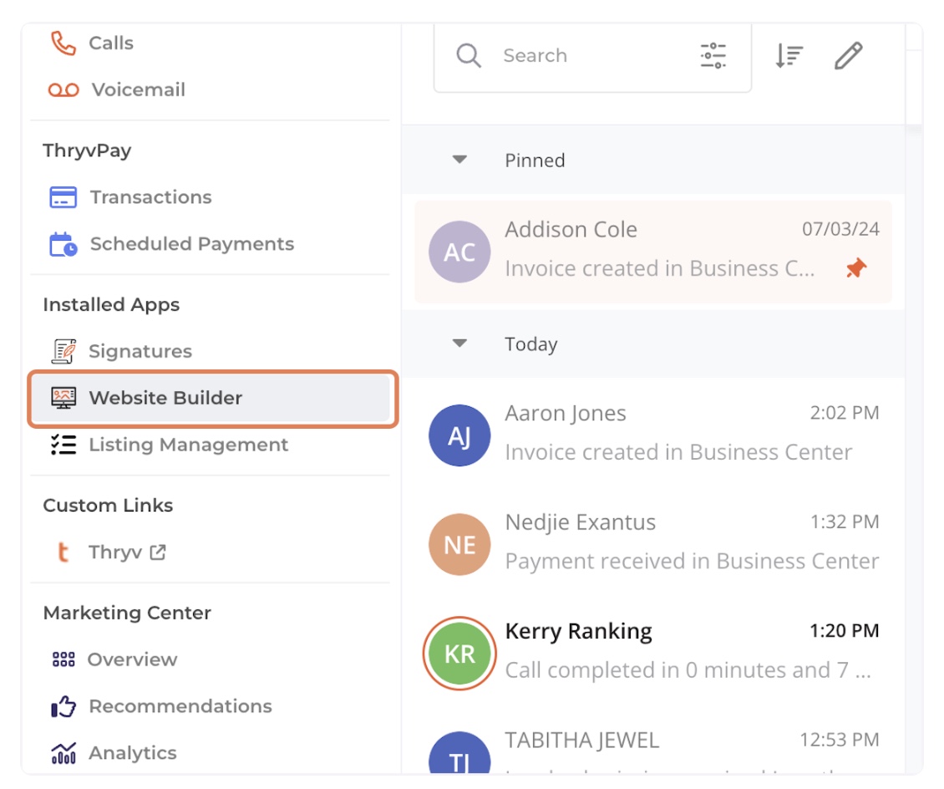Click the Today section label
944x789 pixels.
pyautogui.click(x=531, y=344)
